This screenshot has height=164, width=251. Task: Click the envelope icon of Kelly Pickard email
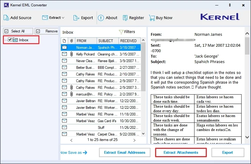click(x=64, y=54)
